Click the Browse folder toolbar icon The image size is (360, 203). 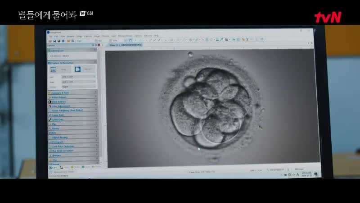[x=68, y=41]
